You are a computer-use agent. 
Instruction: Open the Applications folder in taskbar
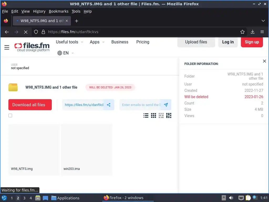pyautogui.click(x=65, y=198)
